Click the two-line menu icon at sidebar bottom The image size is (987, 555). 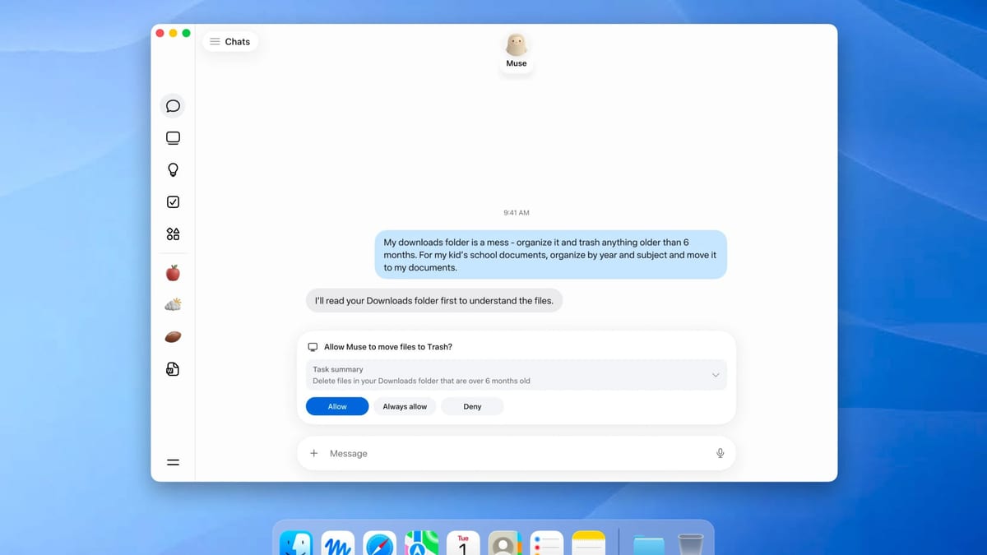coord(173,462)
